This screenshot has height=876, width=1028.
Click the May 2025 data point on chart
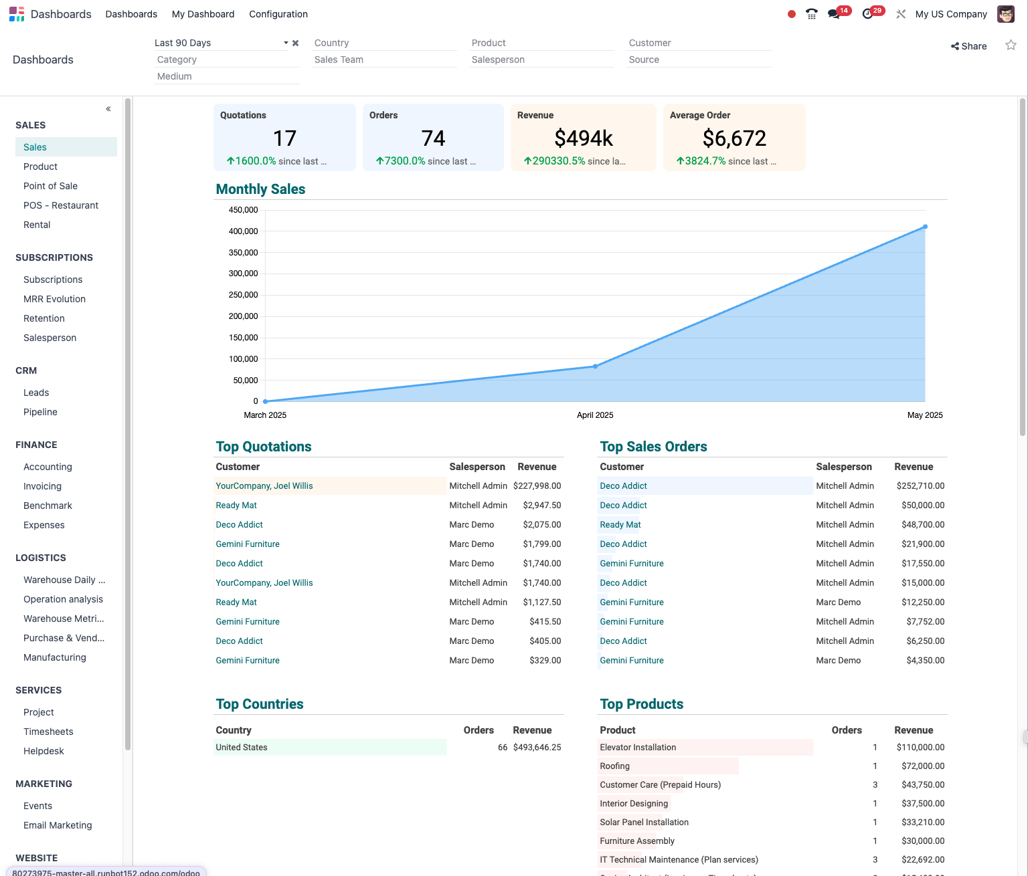[925, 227]
